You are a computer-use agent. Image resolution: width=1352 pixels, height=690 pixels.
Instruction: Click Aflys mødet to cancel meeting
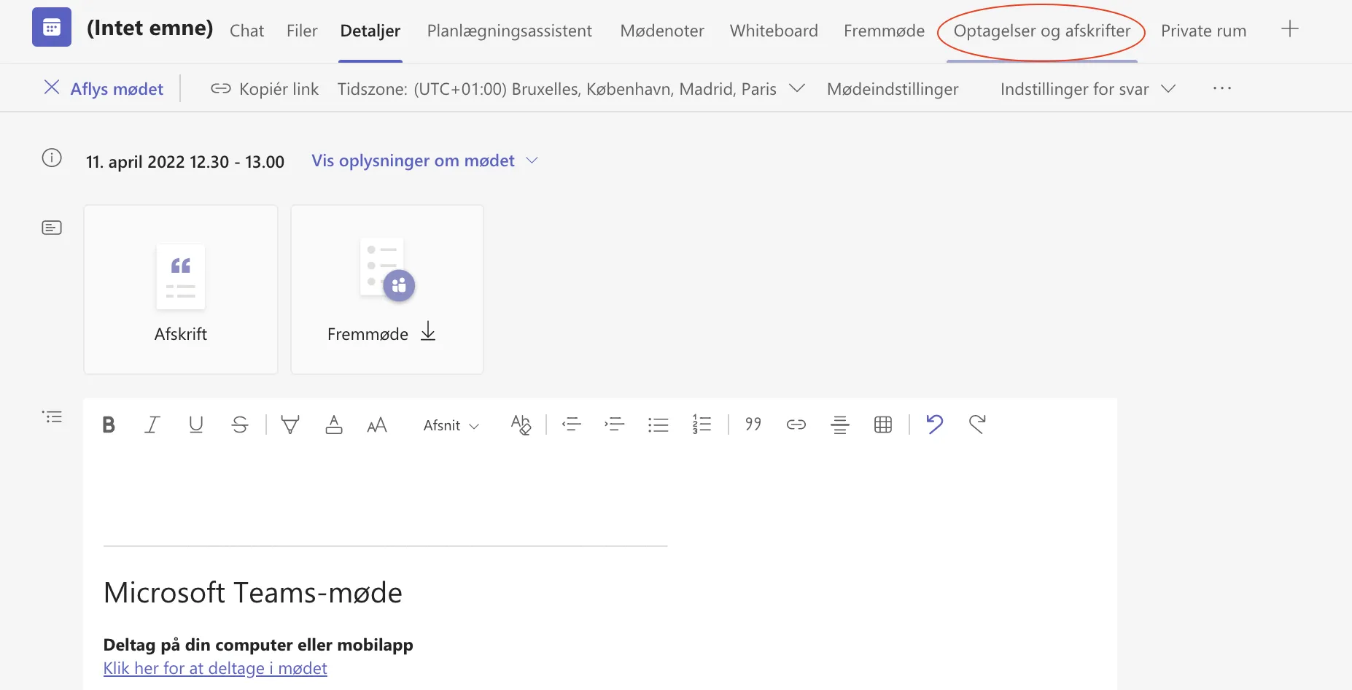pyautogui.click(x=104, y=89)
